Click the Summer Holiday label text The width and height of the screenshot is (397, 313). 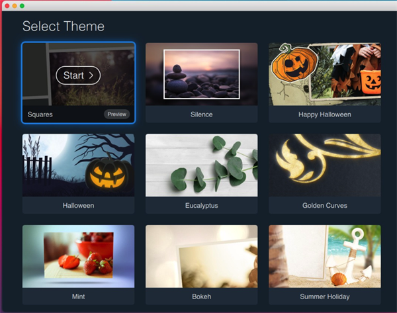coord(325,296)
